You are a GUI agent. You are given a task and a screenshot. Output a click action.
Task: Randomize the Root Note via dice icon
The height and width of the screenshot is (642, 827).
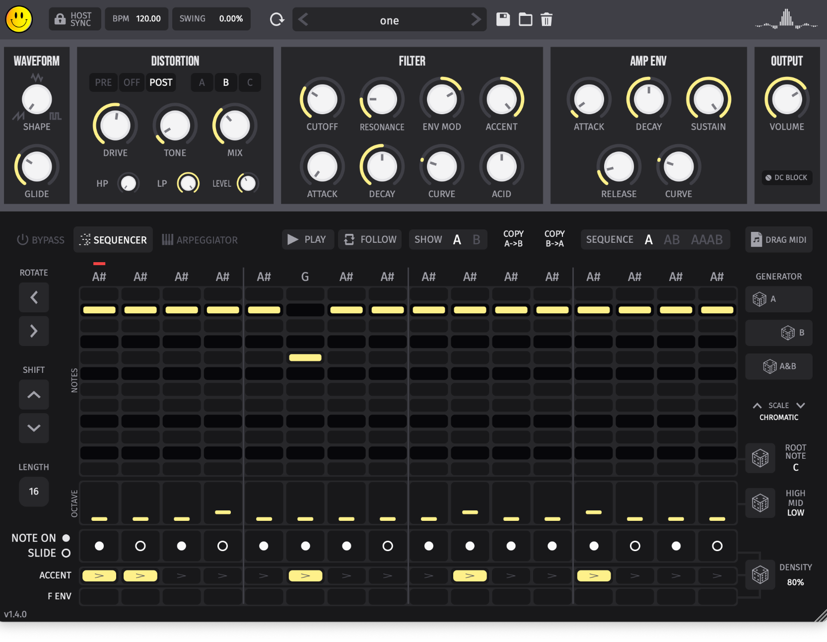[760, 458]
